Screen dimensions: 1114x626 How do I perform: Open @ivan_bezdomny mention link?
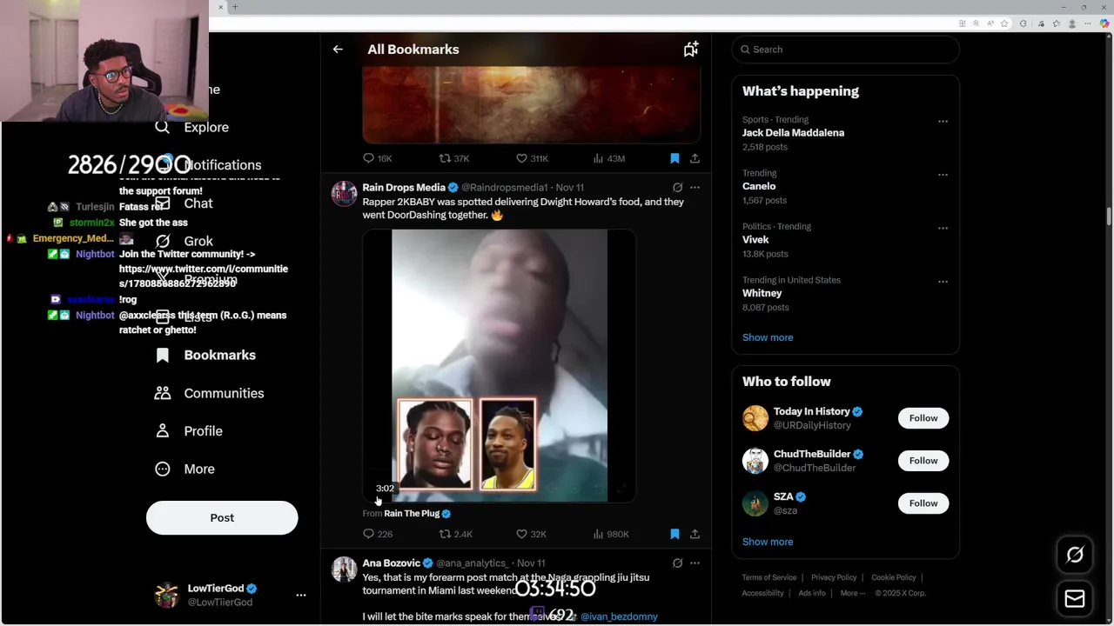click(x=619, y=616)
